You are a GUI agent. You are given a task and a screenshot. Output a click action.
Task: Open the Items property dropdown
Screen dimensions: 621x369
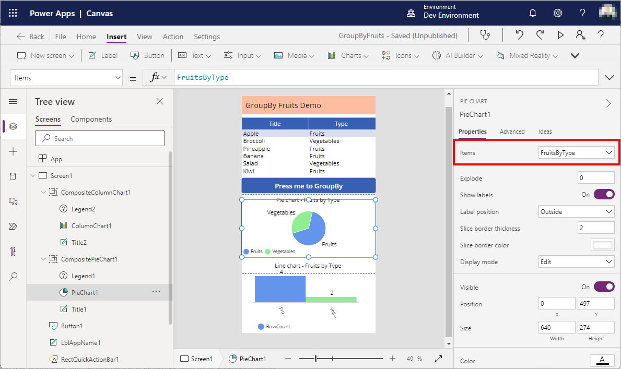click(576, 152)
